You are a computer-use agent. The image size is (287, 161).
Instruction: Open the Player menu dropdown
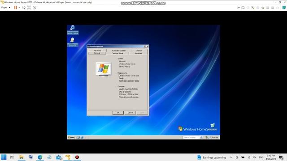point(6,8)
